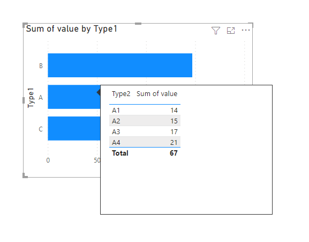Screen dimensions: 309x242
Task: Click the chart title 'Sum of value by Type1'
Action: [x=72, y=29]
